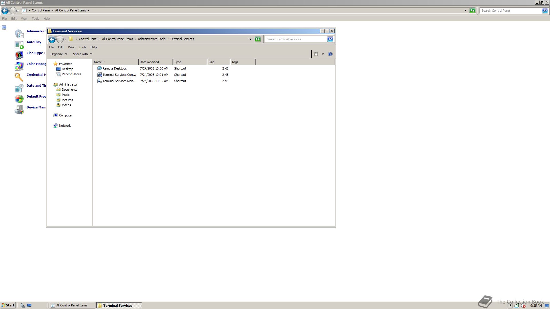Click the Forward button in Terminal Services window
Viewport: 550px width, 309px height.
(60, 39)
